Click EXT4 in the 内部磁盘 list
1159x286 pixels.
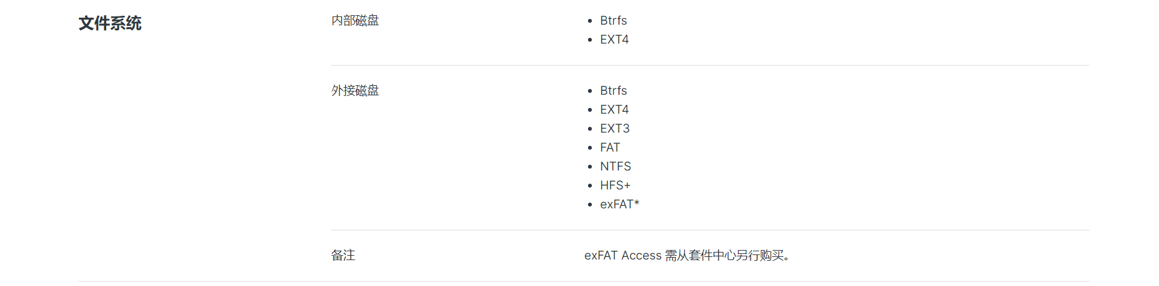coord(614,40)
